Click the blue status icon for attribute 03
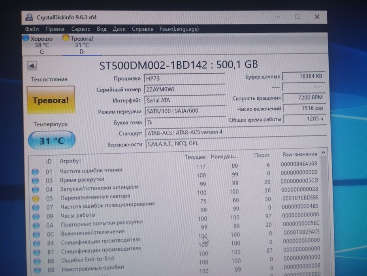The height and width of the screenshot is (276, 367). pyautogui.click(x=35, y=180)
